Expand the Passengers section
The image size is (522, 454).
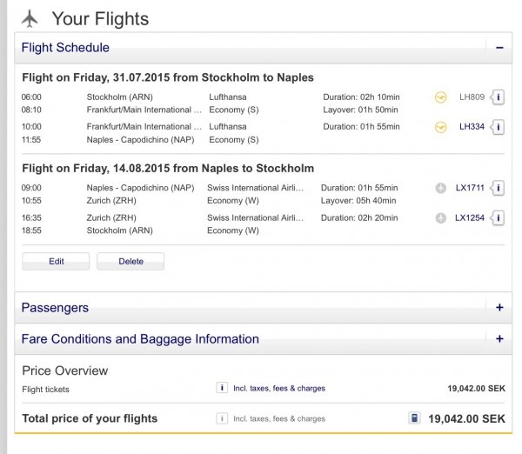(499, 307)
